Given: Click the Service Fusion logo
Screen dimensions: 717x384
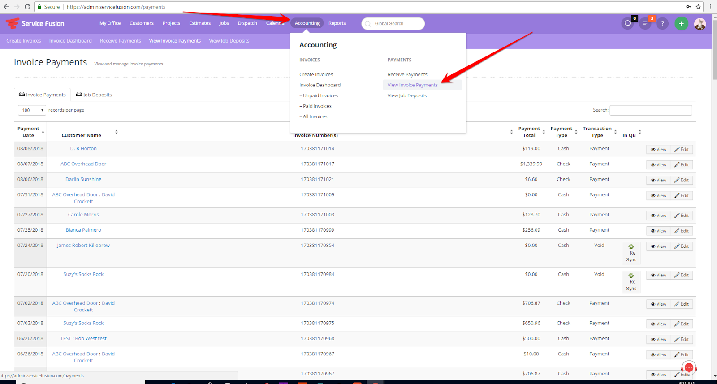Looking at the screenshot, I should (35, 23).
